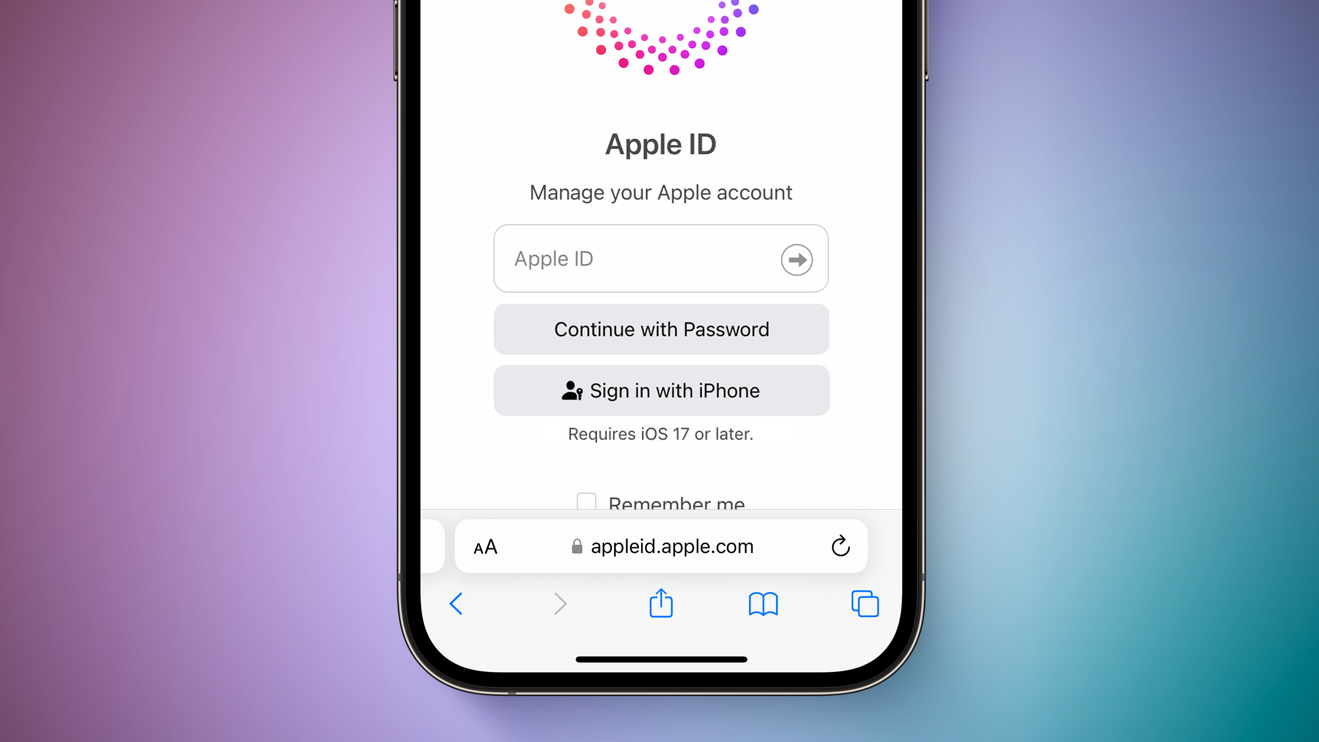The height and width of the screenshot is (742, 1319).
Task: Click the Share icon in Safari toolbar
Action: [x=661, y=603]
